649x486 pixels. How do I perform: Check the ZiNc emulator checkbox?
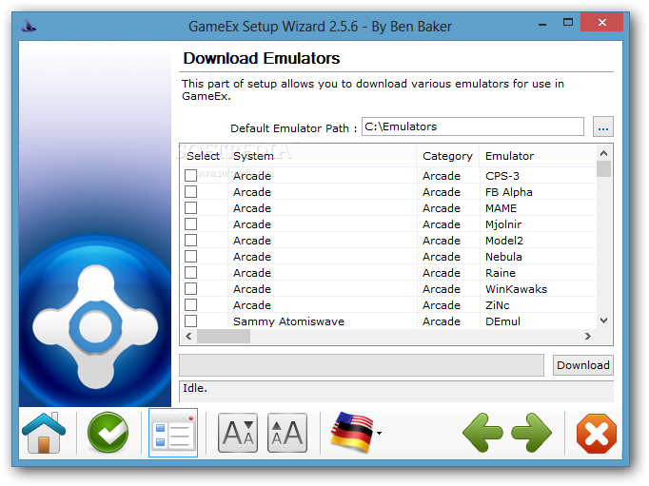(191, 304)
